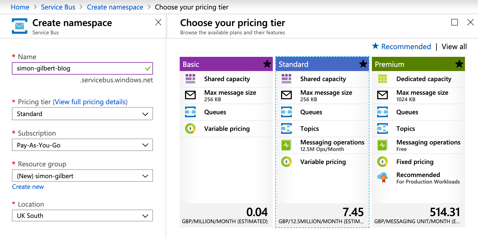Viewport: 478px width, 238px height.
Task: Click the Standard Max message size envelope icon
Action: click(286, 95)
